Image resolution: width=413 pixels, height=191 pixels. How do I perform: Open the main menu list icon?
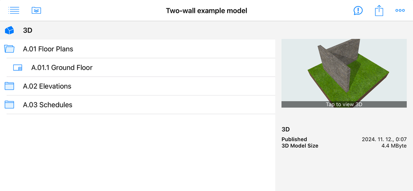[14, 10]
